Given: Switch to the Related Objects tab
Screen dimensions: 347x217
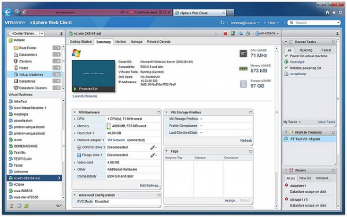Looking at the screenshot, I should (x=158, y=42).
